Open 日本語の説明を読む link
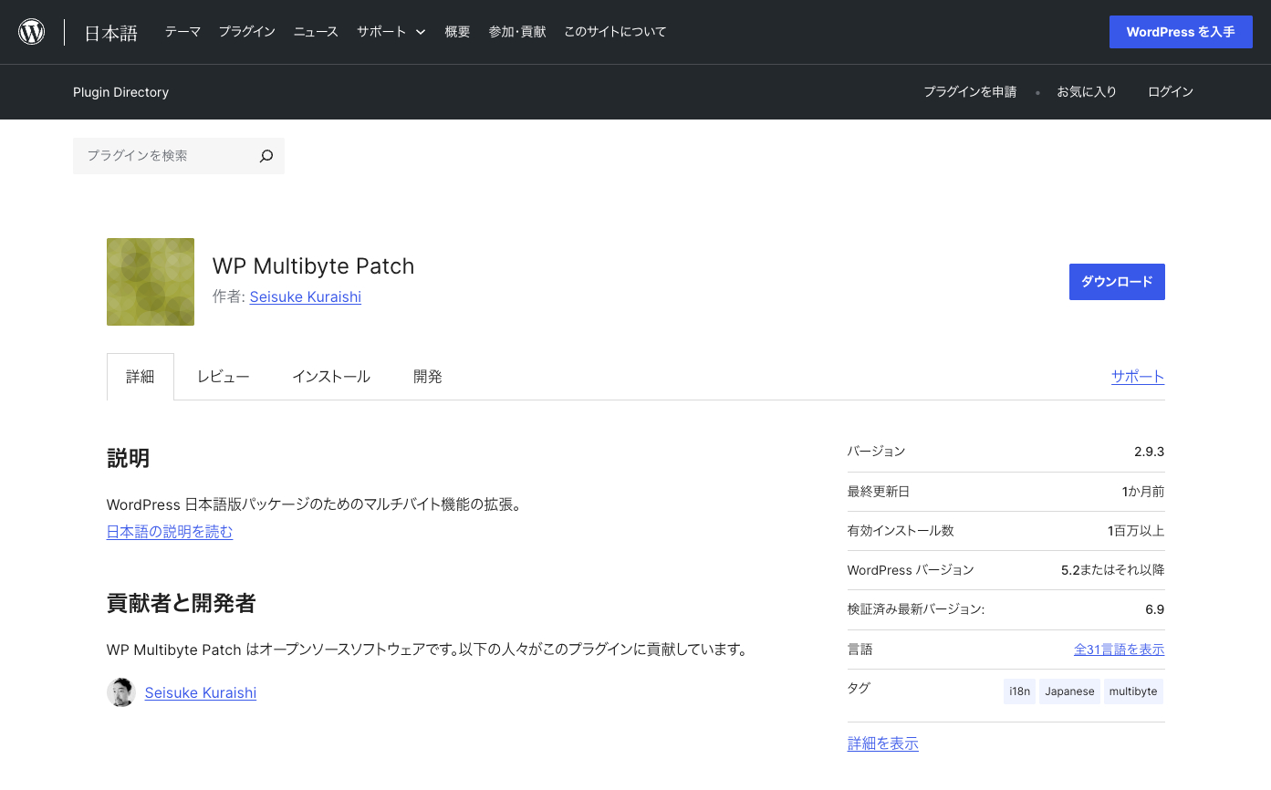Screen dimensions: 1271x790 coord(170,532)
